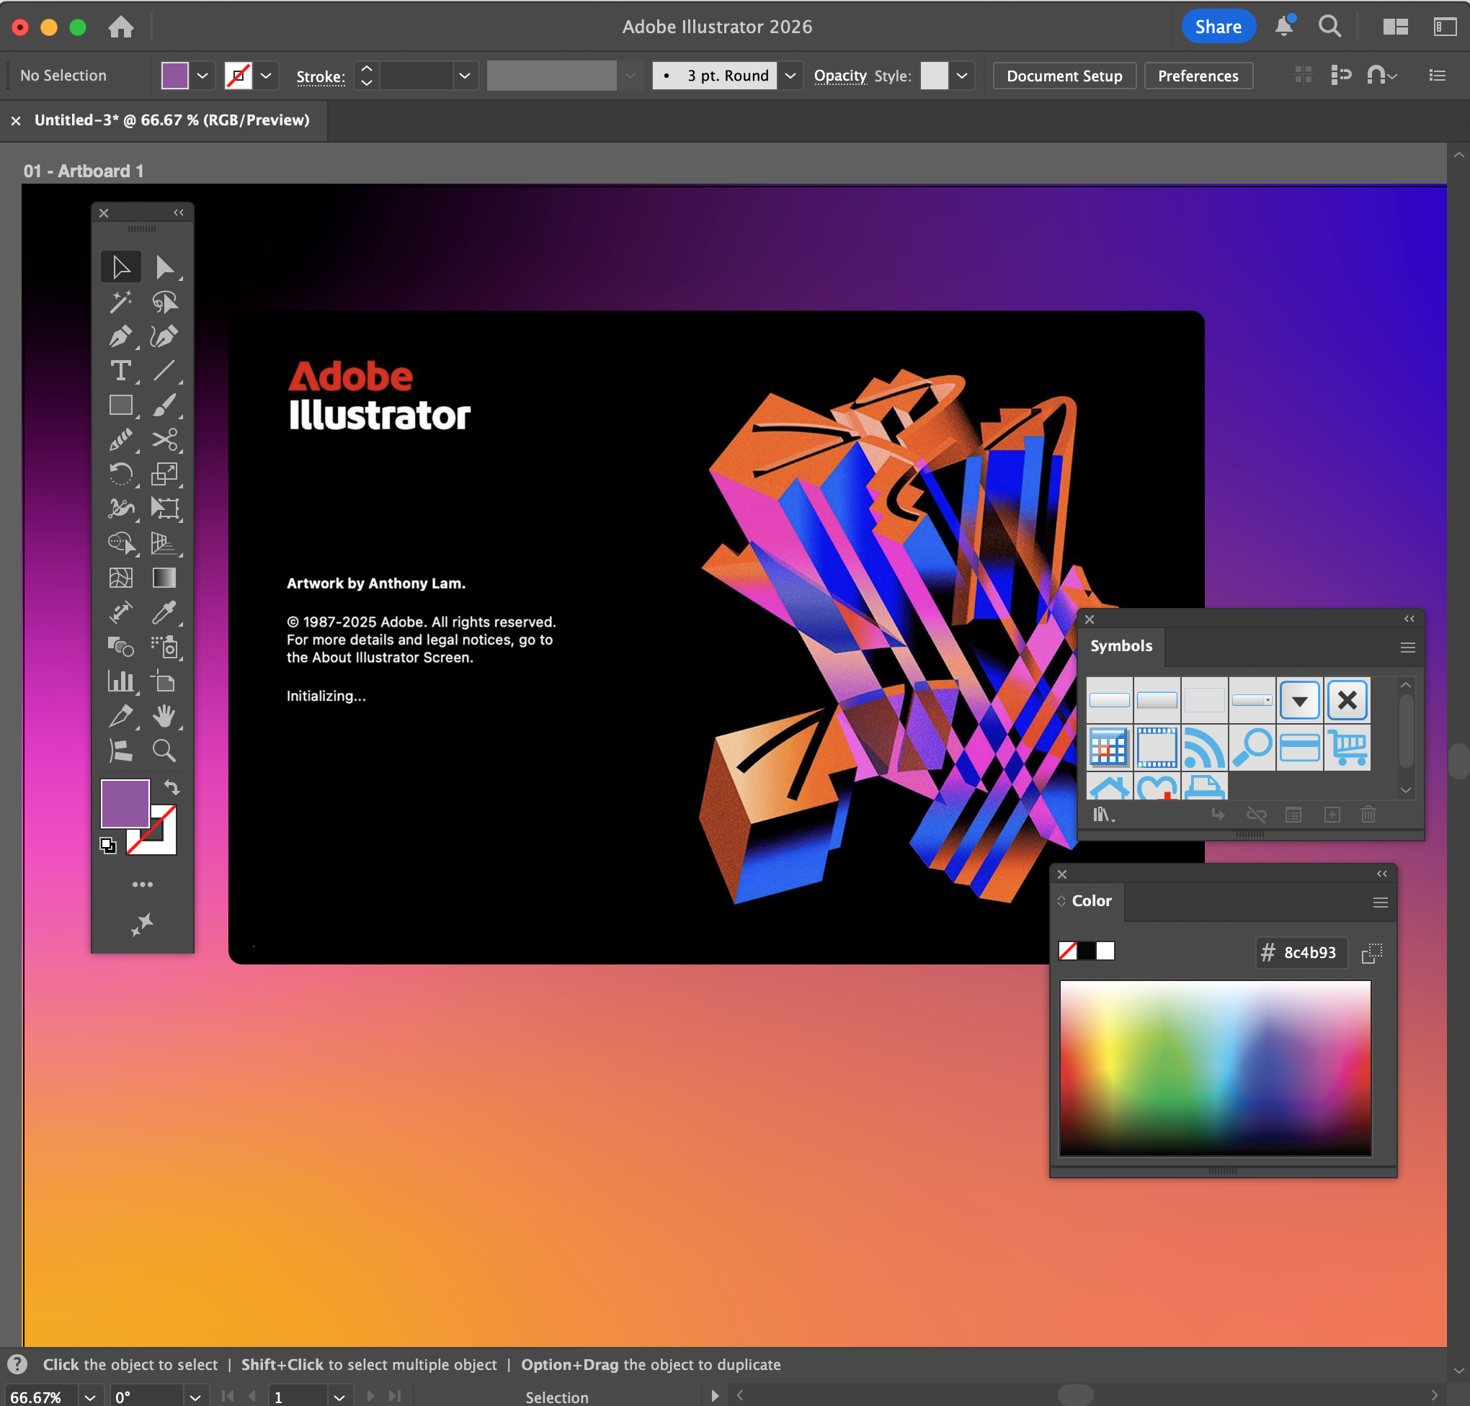Select the Magic Wand tool
This screenshot has height=1406, width=1470.
tap(120, 302)
